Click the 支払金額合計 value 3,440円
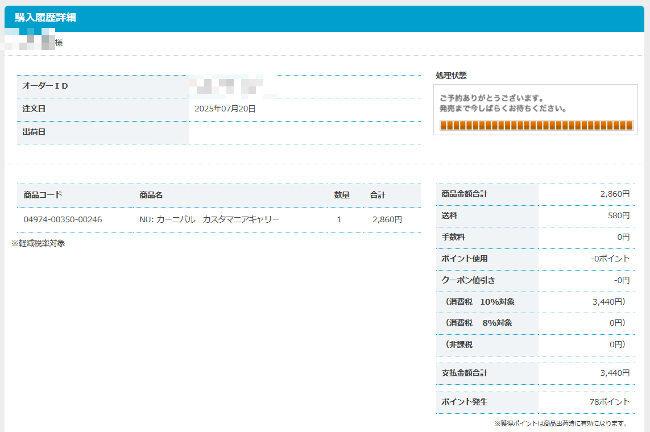This screenshot has width=650, height=432. click(x=615, y=373)
